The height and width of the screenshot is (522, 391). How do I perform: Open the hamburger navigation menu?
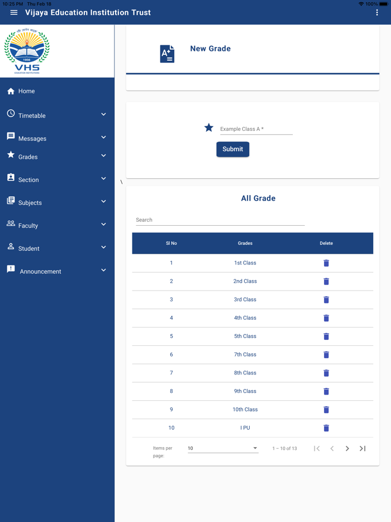tap(13, 12)
